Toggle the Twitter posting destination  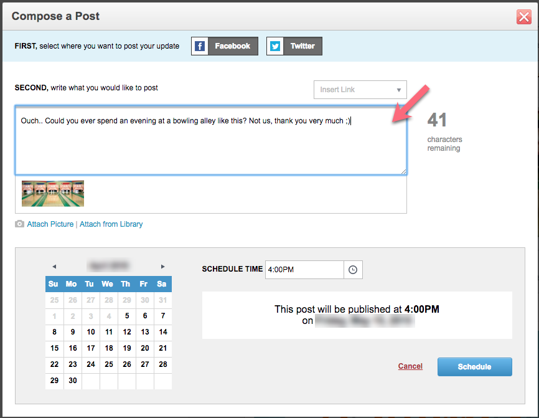coord(294,46)
